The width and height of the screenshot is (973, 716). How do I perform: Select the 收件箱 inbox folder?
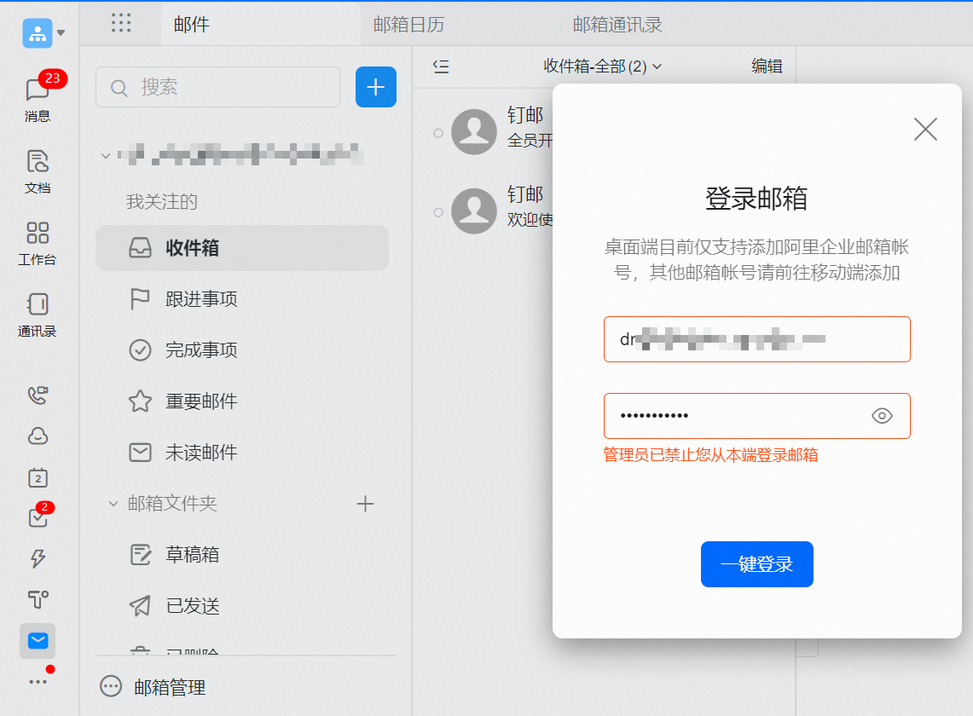242,247
